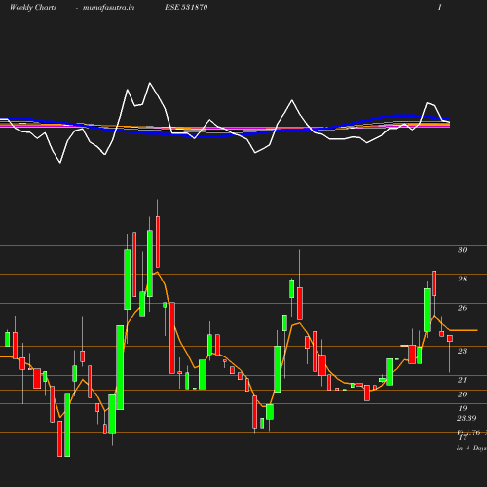Select the last red candlestick on the right
The width and height of the screenshot is (487, 487).
click(x=450, y=339)
